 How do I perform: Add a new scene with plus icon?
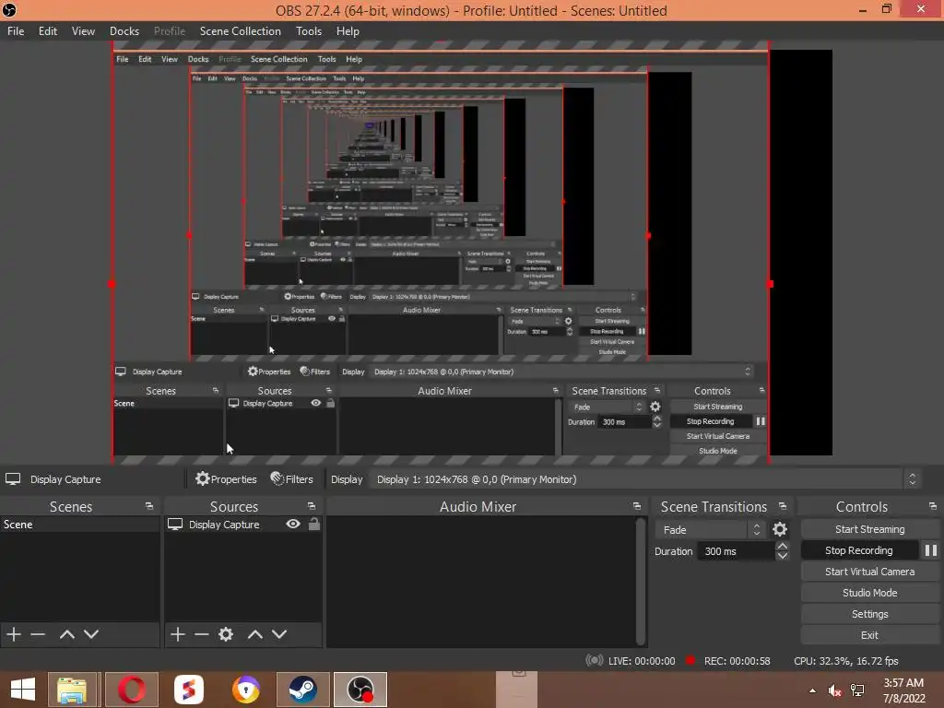coord(14,634)
